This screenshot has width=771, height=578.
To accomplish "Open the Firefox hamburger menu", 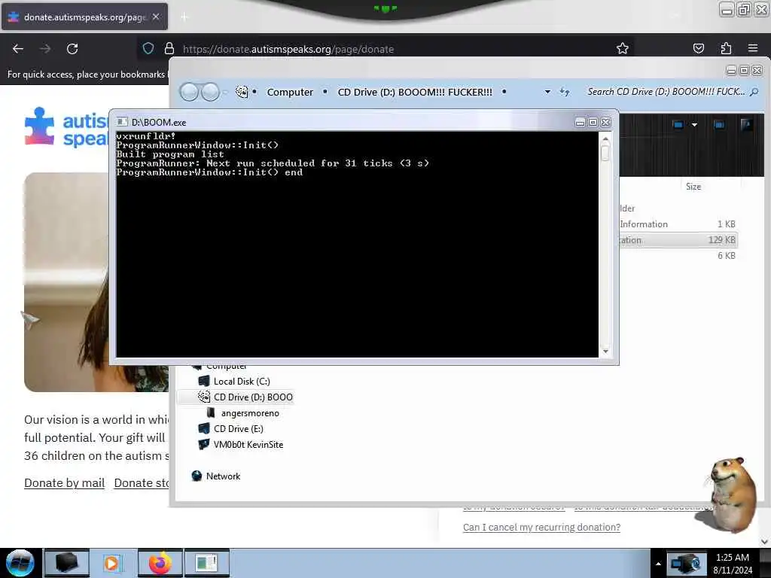I will [753, 48].
